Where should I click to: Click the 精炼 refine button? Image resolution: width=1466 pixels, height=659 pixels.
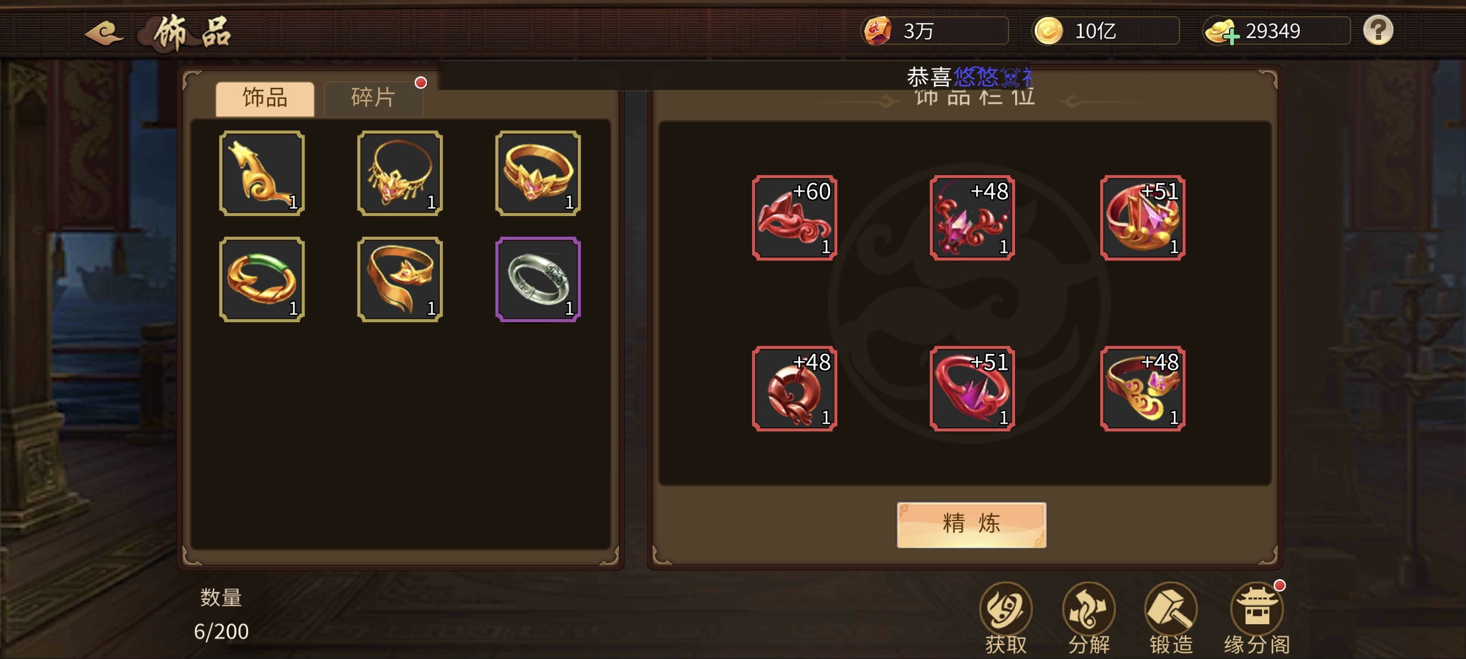tap(971, 525)
